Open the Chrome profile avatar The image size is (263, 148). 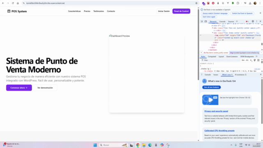coord(255,3)
